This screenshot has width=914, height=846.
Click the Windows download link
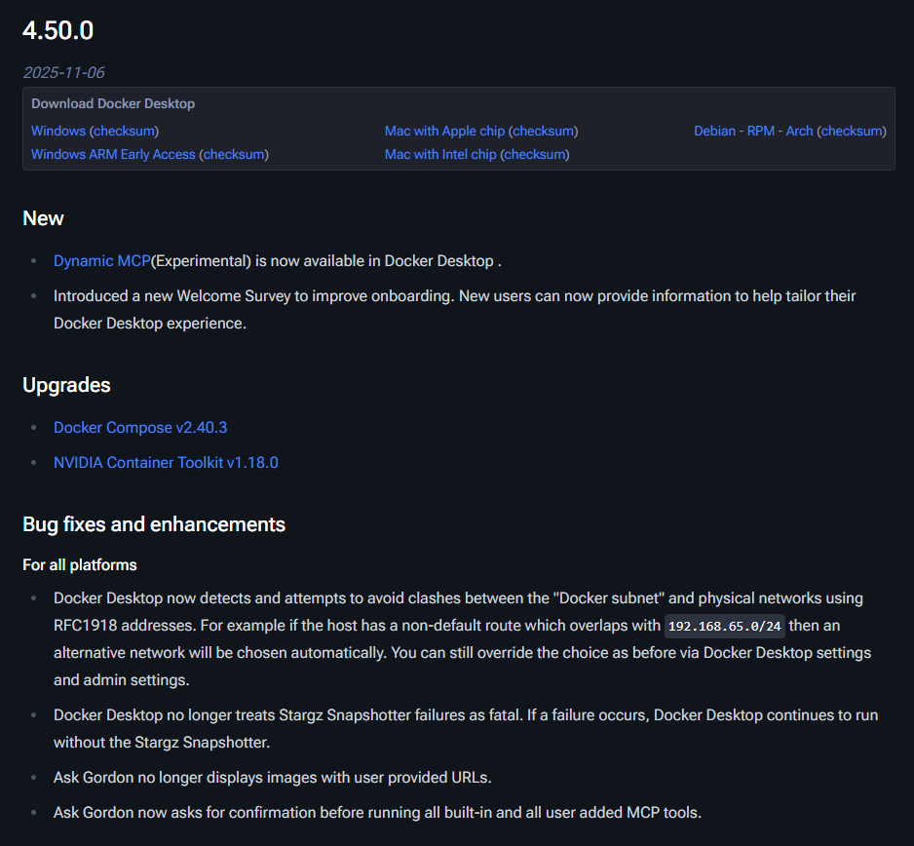(57, 131)
